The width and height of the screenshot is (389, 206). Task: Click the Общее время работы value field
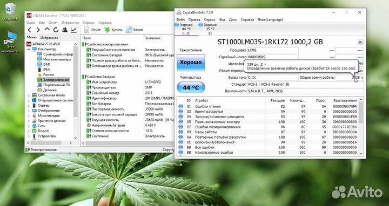[350, 78]
